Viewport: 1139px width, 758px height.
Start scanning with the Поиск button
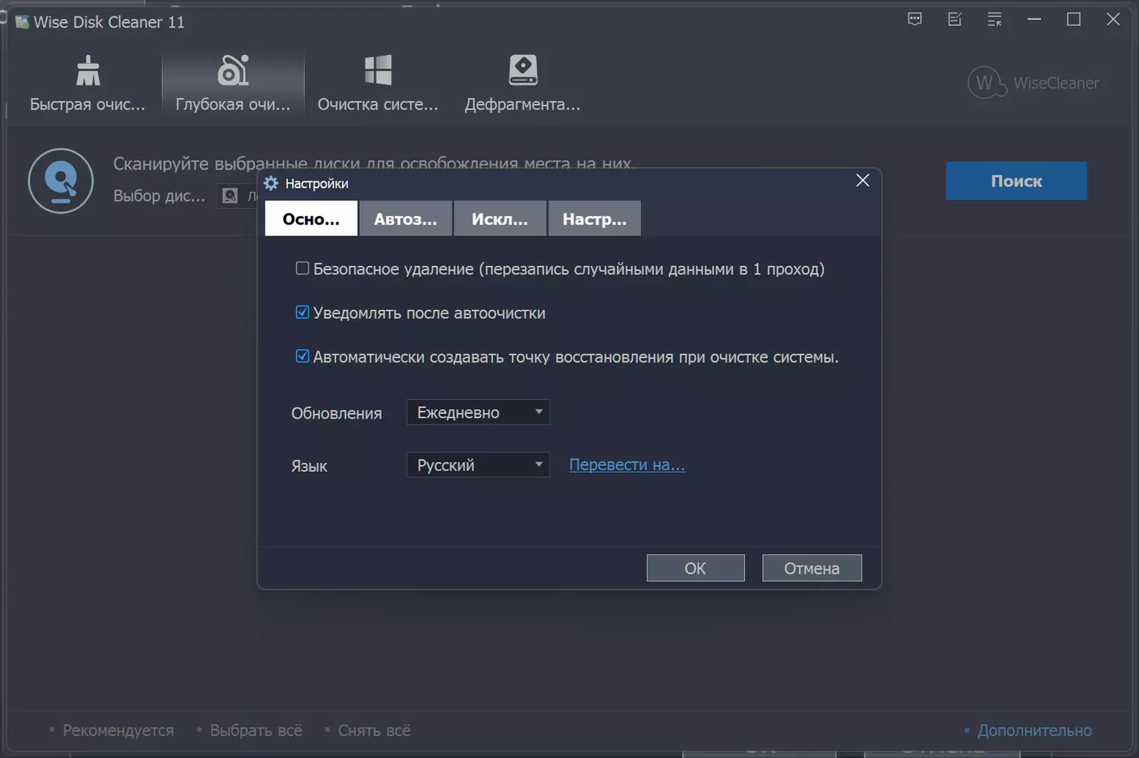(x=1016, y=181)
